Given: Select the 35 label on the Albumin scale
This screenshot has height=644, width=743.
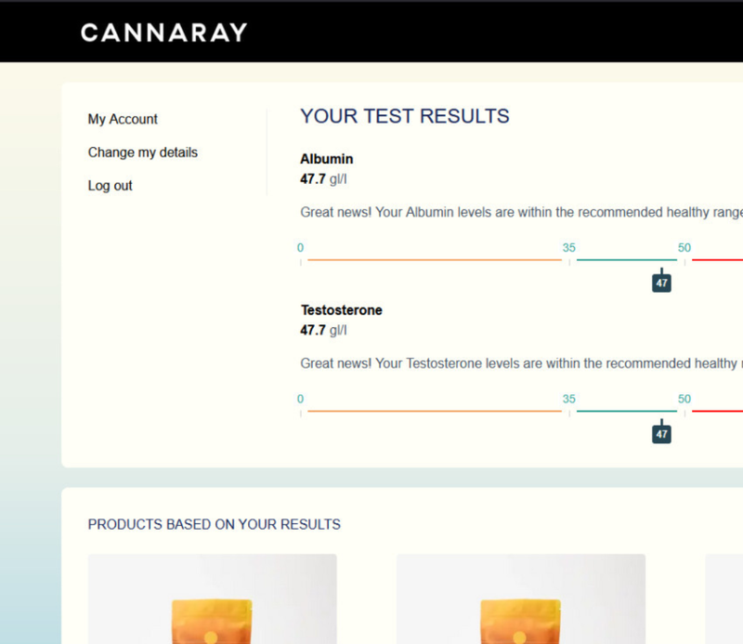Looking at the screenshot, I should 568,247.
